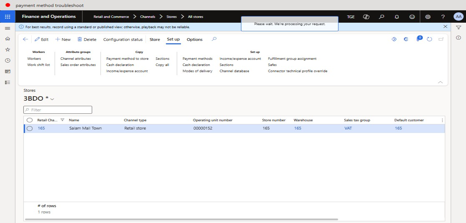The image size is (466, 223).
Task: Collapse the ribbon action pane chevron
Action: click(x=440, y=82)
